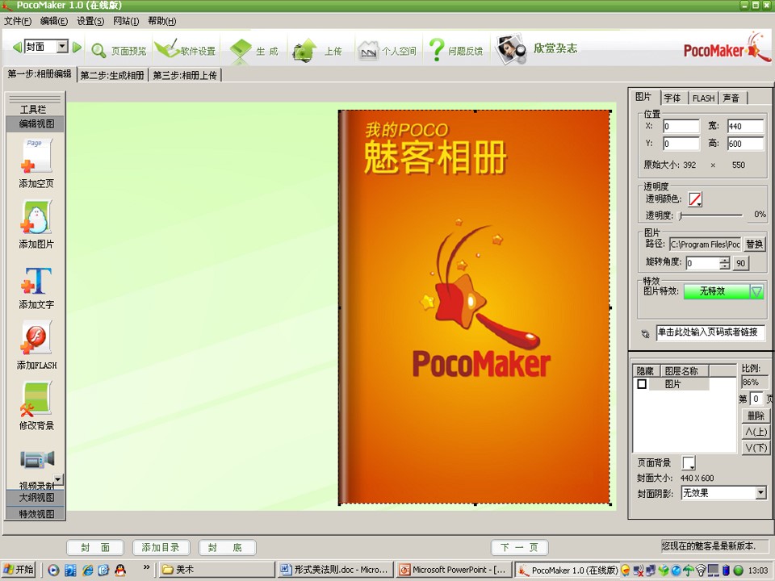
Task: Move layer down with ∨(下) button
Action: [756, 448]
